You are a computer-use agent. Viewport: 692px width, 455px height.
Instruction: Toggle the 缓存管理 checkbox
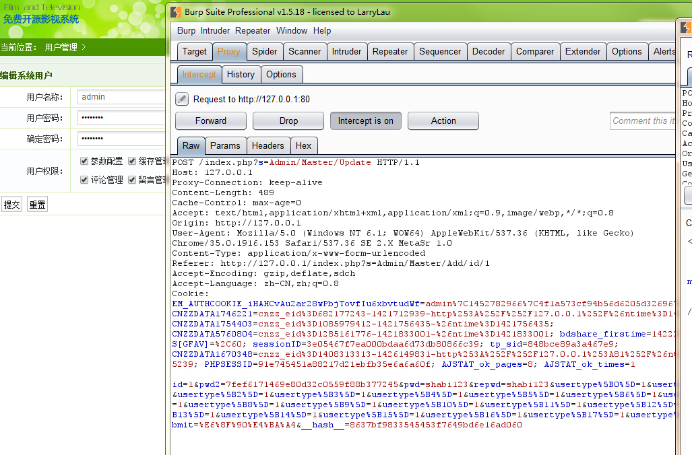(131, 161)
